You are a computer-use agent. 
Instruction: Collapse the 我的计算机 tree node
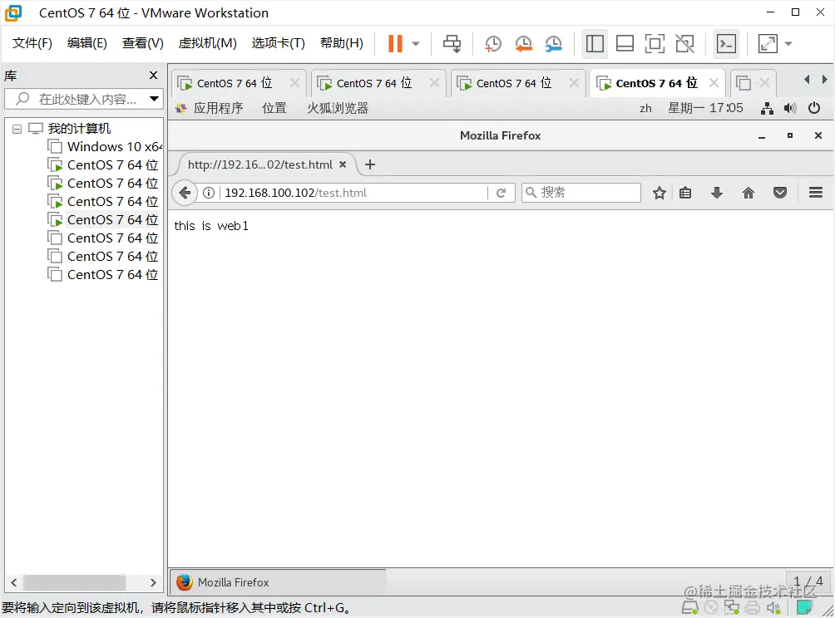tap(17, 129)
